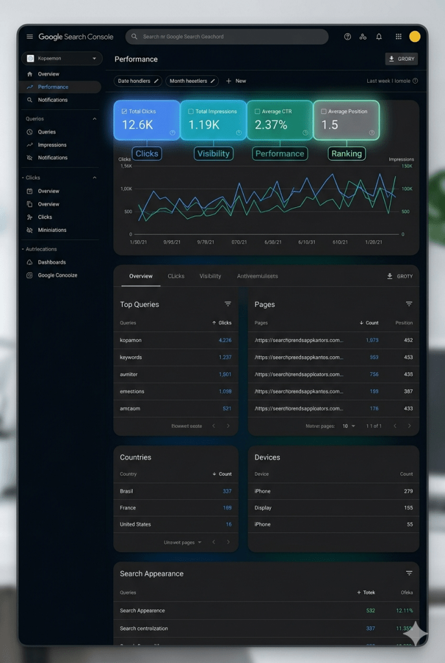The image size is (445, 663).
Task: Click the Brasil country row
Action: pyautogui.click(x=176, y=491)
